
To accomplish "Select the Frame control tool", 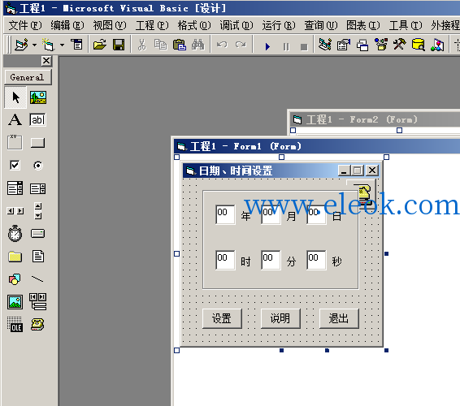I will [15, 143].
